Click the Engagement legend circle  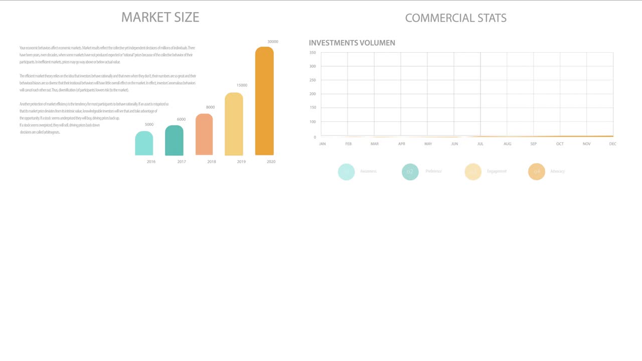[472, 171]
